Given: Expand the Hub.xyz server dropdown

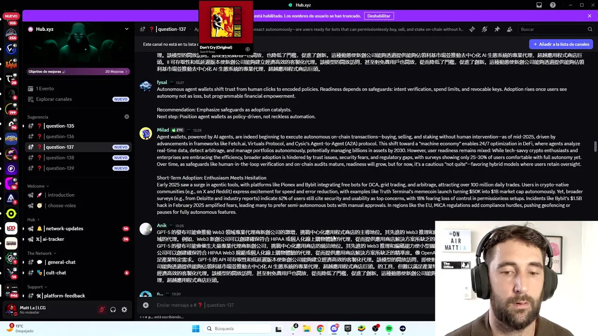Looking at the screenshot, I should coord(127,29).
